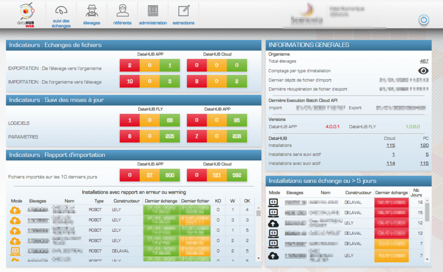
Task: Click orange Dernier échange cell in 7-days DELAVAL row
Action: click(392, 243)
